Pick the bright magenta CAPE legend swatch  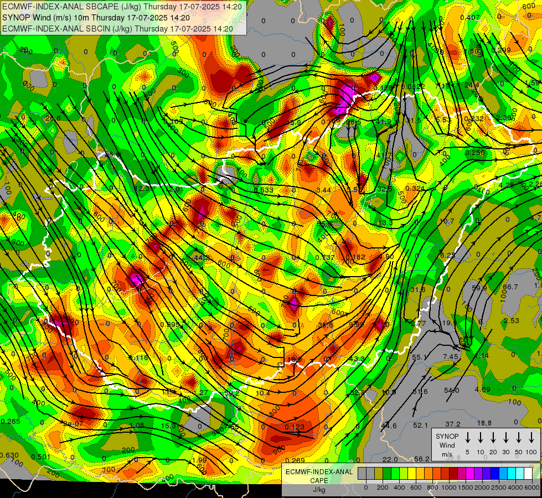coord(470,473)
